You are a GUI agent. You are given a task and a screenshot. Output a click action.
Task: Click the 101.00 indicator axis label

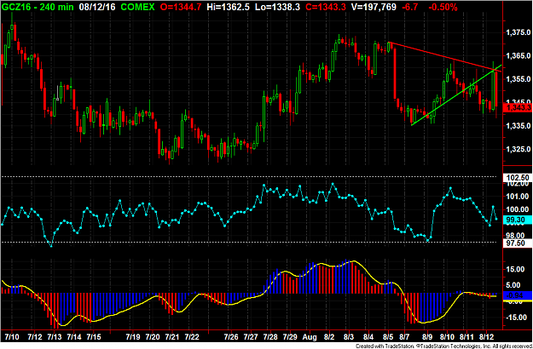pyautogui.click(x=518, y=197)
